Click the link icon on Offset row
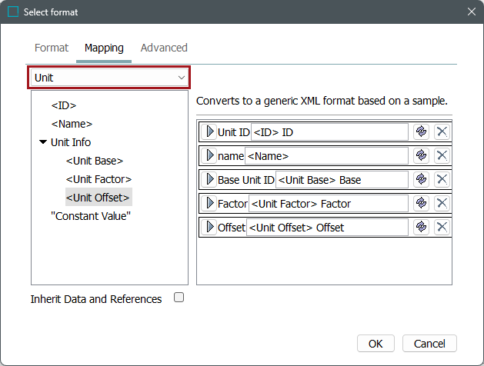484x366 pixels. pos(421,227)
